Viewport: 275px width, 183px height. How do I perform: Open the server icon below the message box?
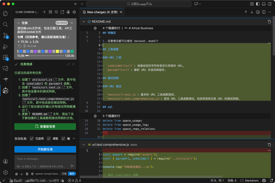27,174
